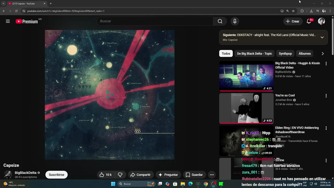Reload the YouTube page
The height and width of the screenshot is (188, 334).
pyautogui.click(x=16, y=11)
